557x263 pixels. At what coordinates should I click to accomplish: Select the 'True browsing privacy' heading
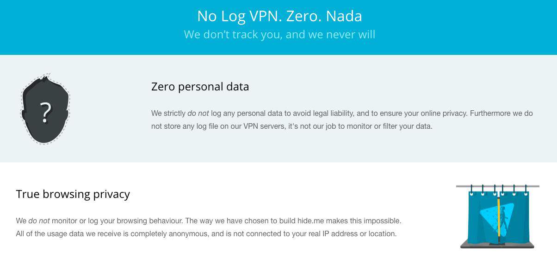coord(73,194)
